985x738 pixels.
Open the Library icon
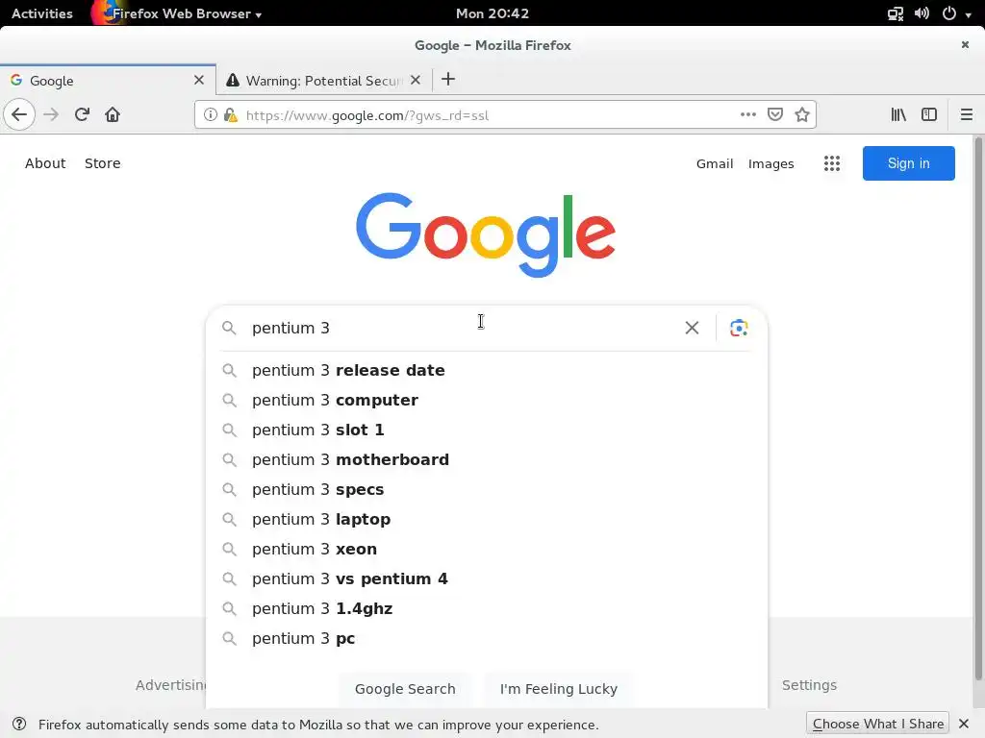click(x=898, y=115)
